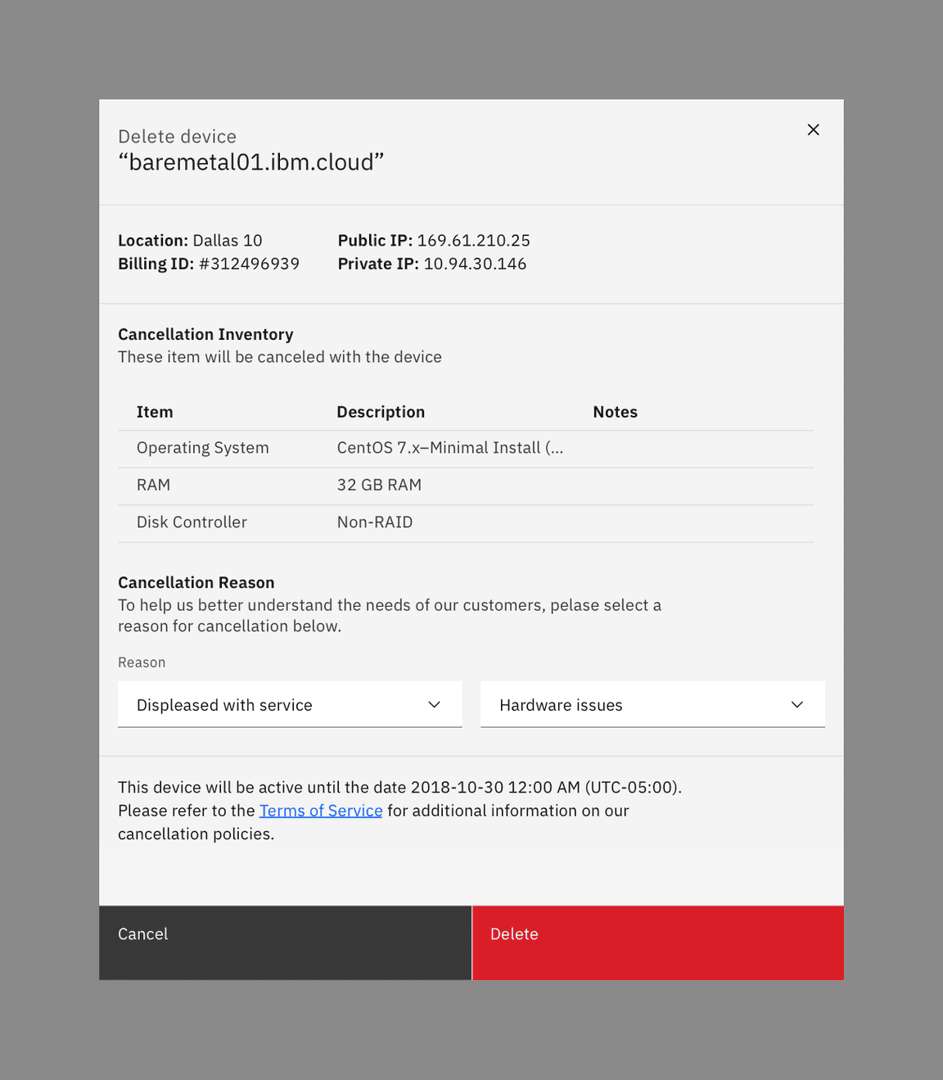Click the Notes column header

coord(615,412)
